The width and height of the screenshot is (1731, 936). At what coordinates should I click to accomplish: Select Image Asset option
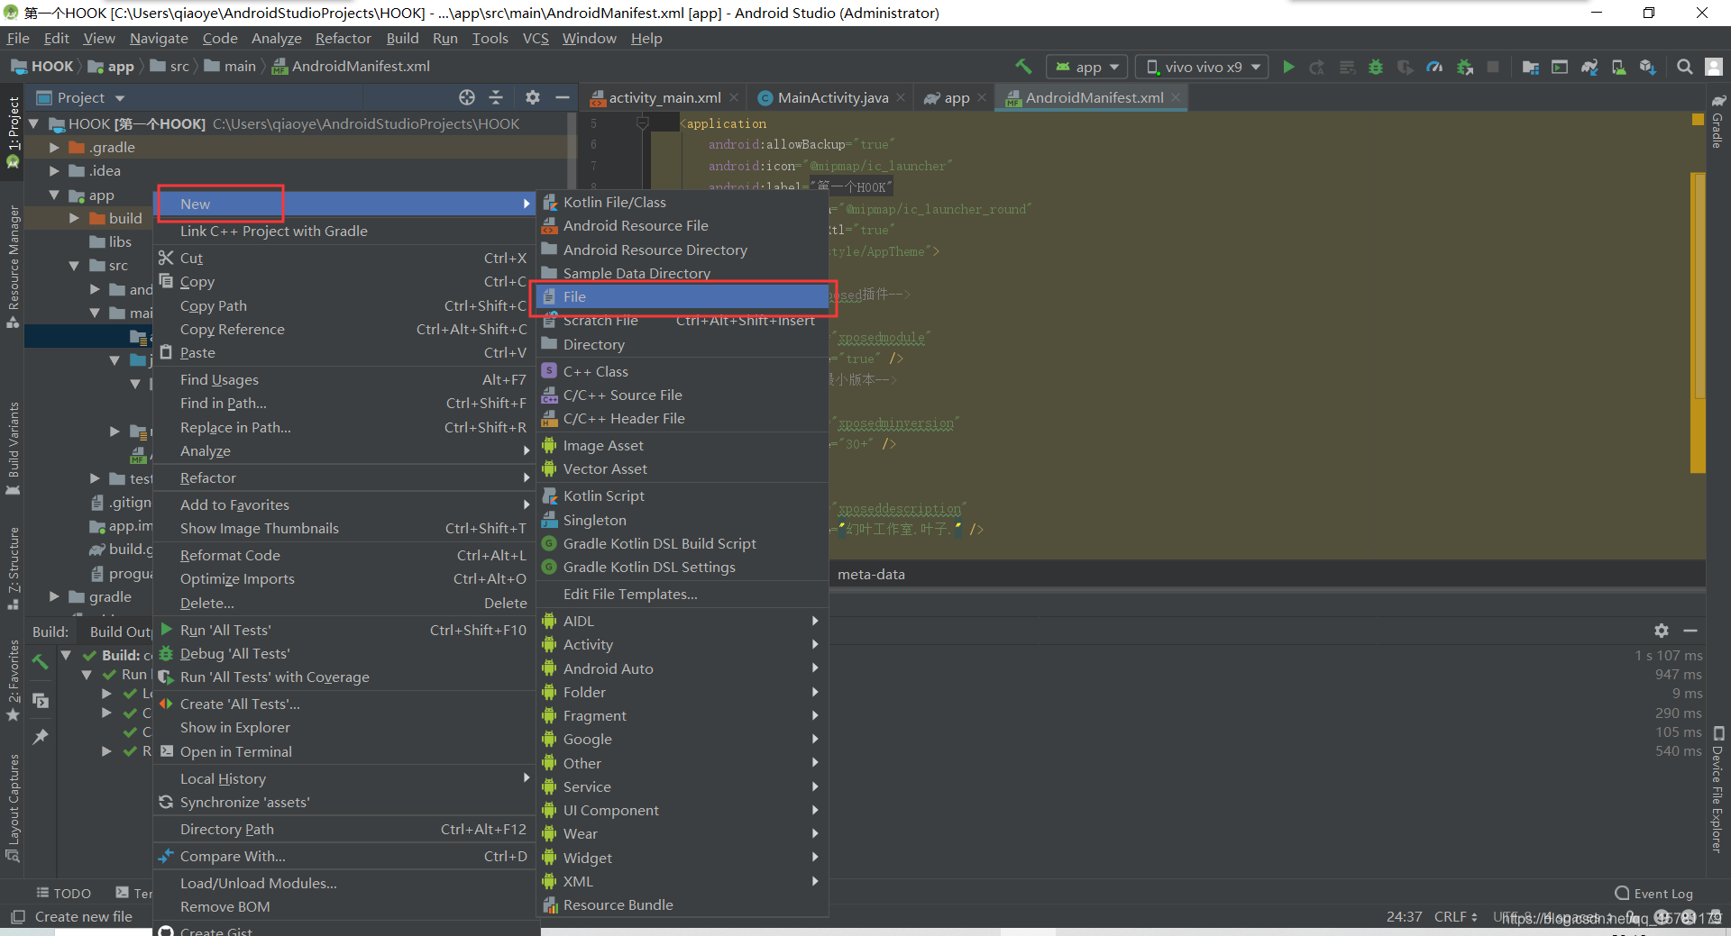click(x=682, y=445)
